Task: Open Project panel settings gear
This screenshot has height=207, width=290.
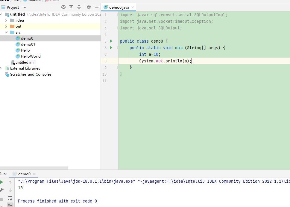Action: click(89, 7)
